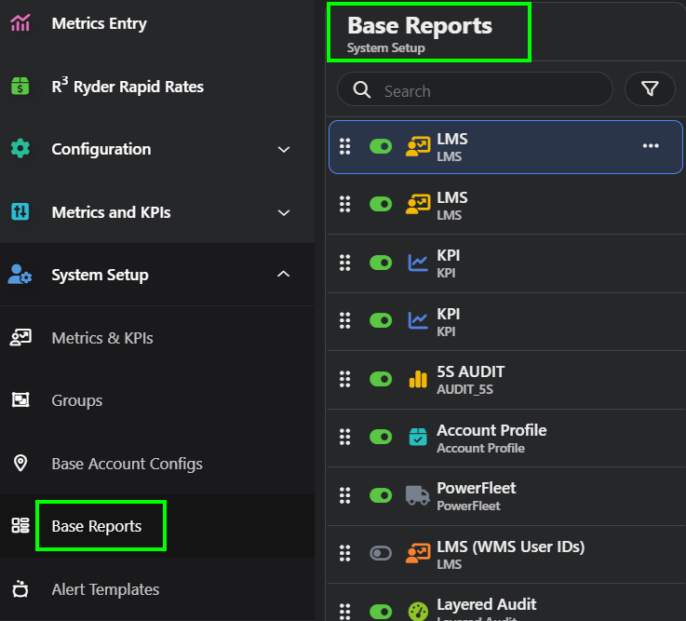Click the Metrics Entry chart icon

click(20, 23)
